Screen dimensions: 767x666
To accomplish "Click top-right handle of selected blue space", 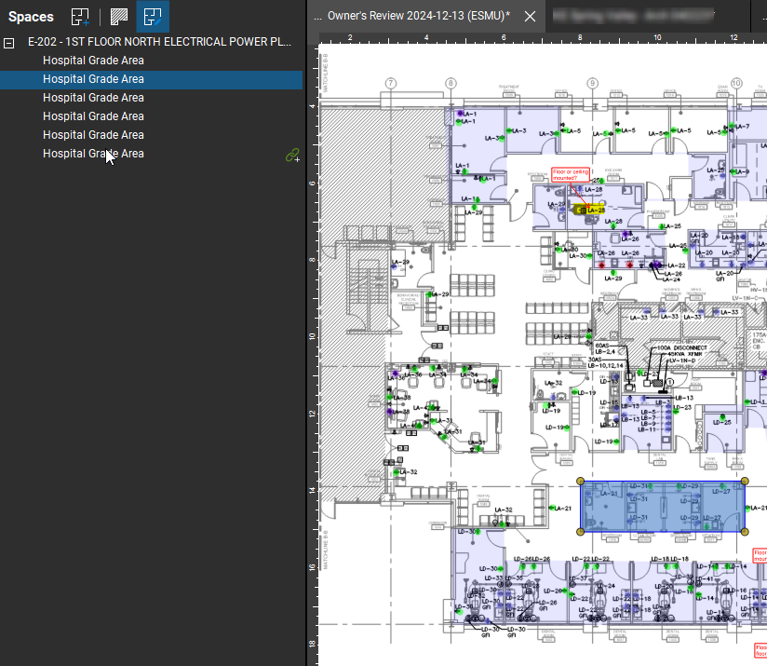I will 745,481.
